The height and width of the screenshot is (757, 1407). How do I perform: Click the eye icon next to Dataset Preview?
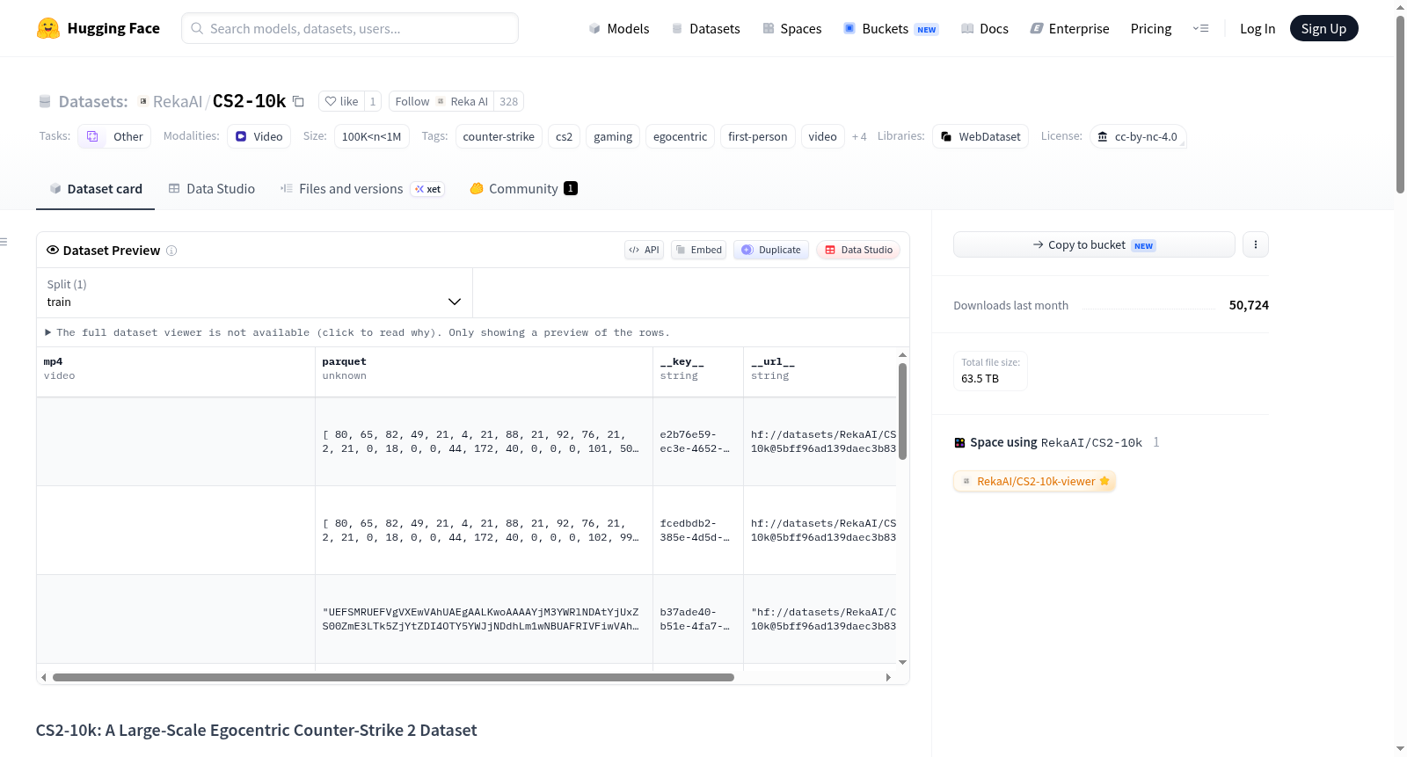pyautogui.click(x=53, y=250)
